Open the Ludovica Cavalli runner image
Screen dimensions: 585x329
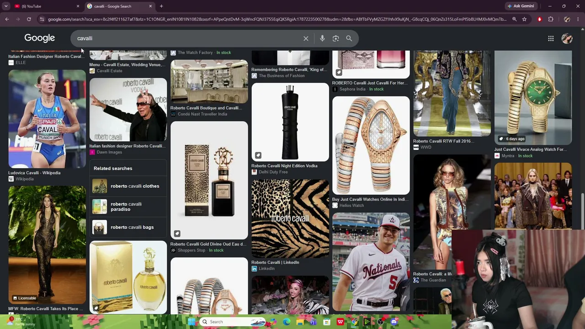point(47,119)
